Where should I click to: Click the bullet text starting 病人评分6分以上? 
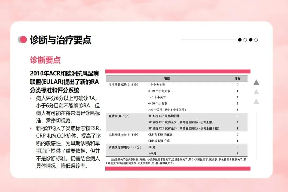[x=68, y=110]
